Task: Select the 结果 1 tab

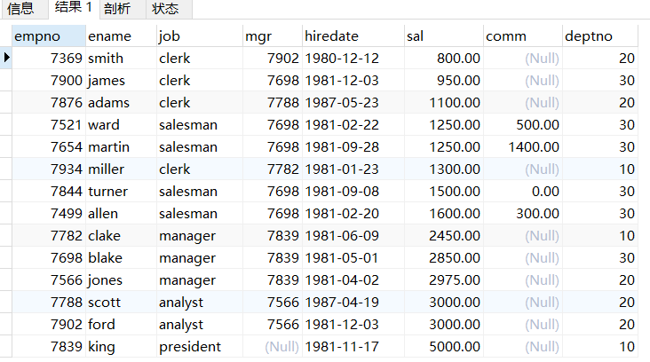Action: (x=72, y=8)
